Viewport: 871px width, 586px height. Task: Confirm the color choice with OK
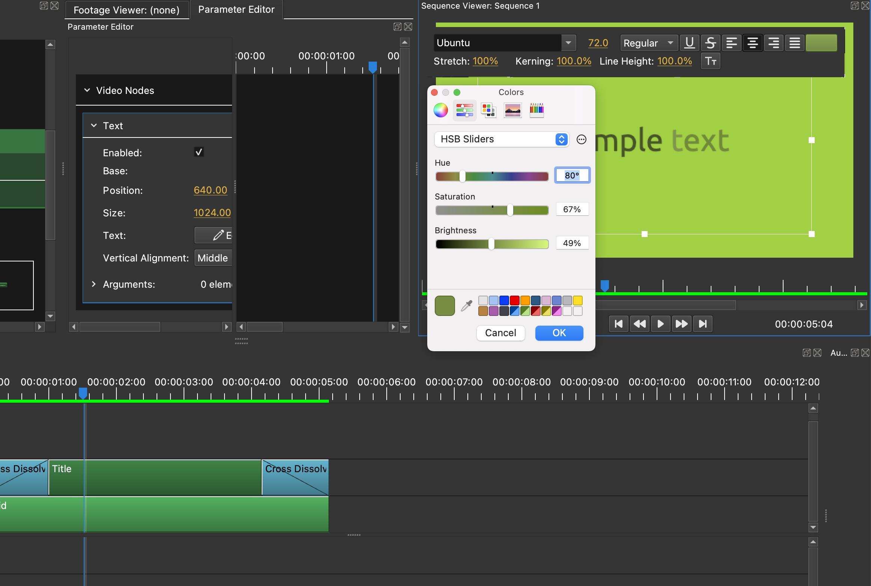(559, 333)
